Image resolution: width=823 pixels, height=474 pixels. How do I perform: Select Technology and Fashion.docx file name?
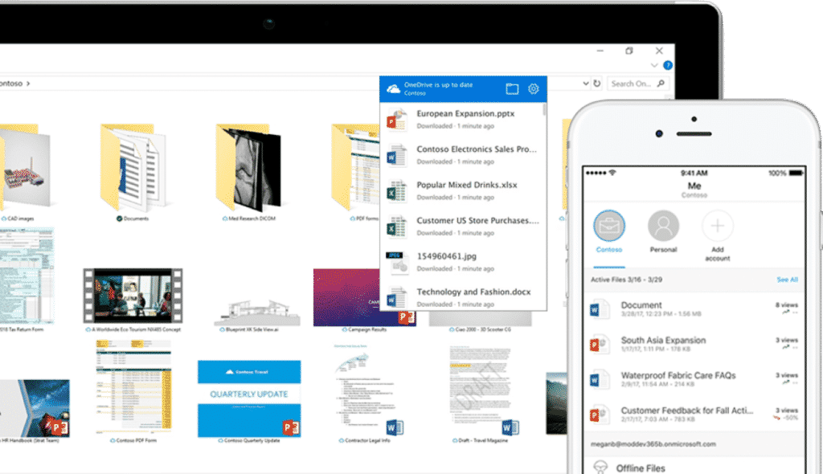click(x=473, y=292)
